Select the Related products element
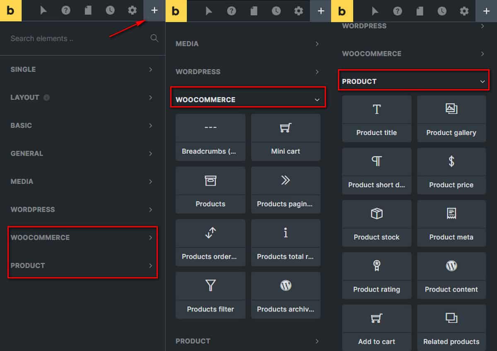 pyautogui.click(x=451, y=328)
